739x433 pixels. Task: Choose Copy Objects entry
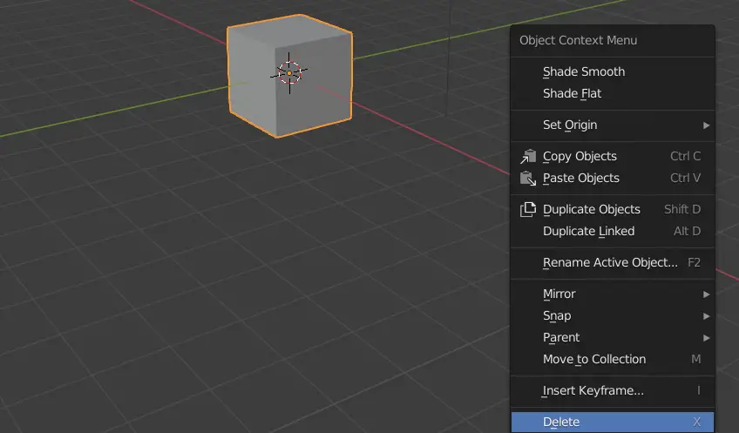(613, 156)
